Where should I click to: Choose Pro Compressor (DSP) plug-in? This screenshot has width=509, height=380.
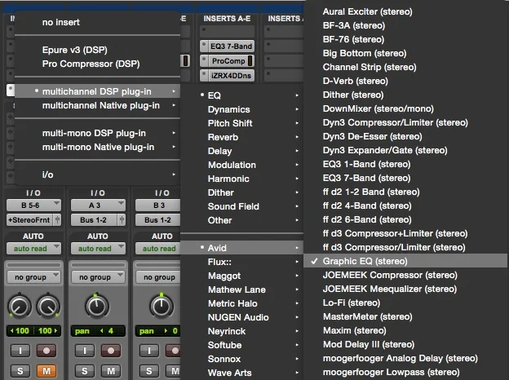[97, 64]
